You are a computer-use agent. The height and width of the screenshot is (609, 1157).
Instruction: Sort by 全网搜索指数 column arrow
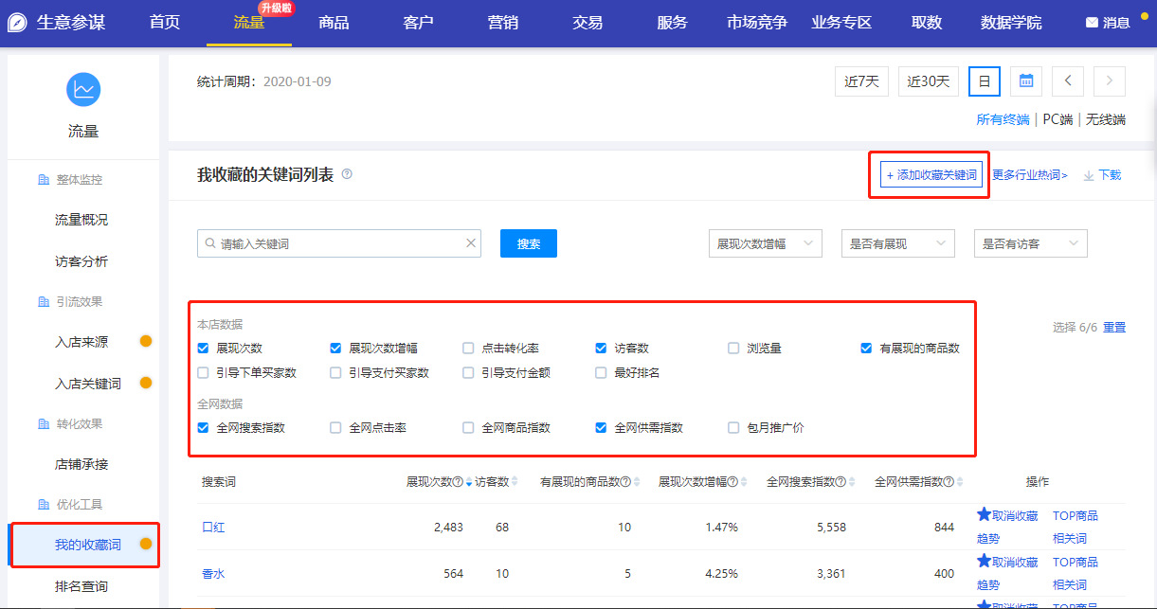(851, 482)
